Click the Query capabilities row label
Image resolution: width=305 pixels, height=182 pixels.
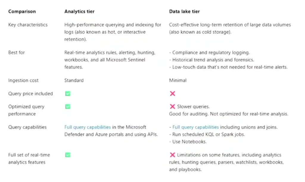[x=27, y=127]
